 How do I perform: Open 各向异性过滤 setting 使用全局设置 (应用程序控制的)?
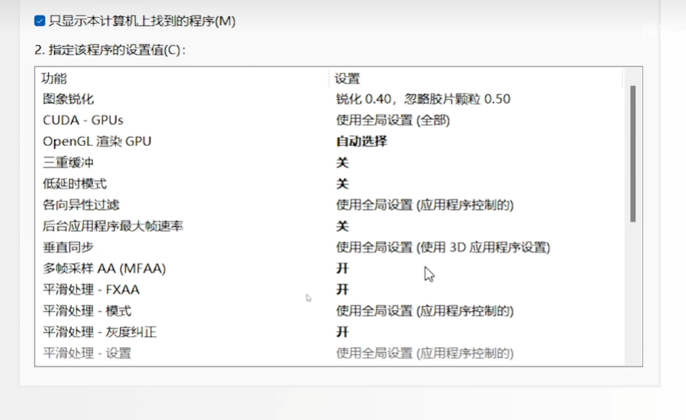pos(425,205)
